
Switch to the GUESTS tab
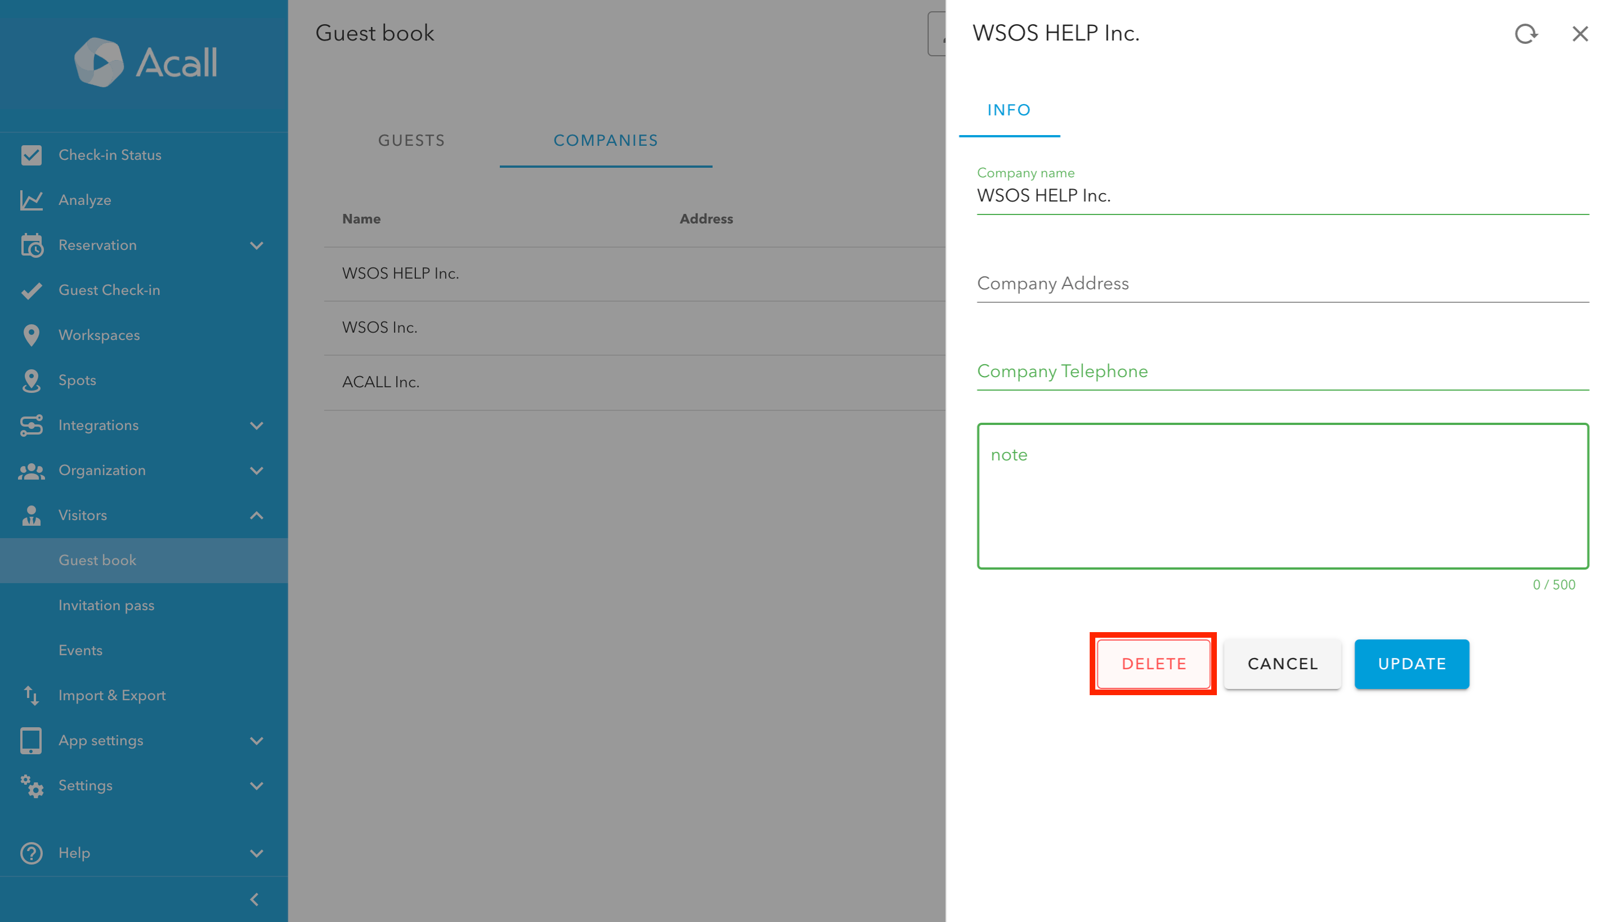(x=411, y=140)
